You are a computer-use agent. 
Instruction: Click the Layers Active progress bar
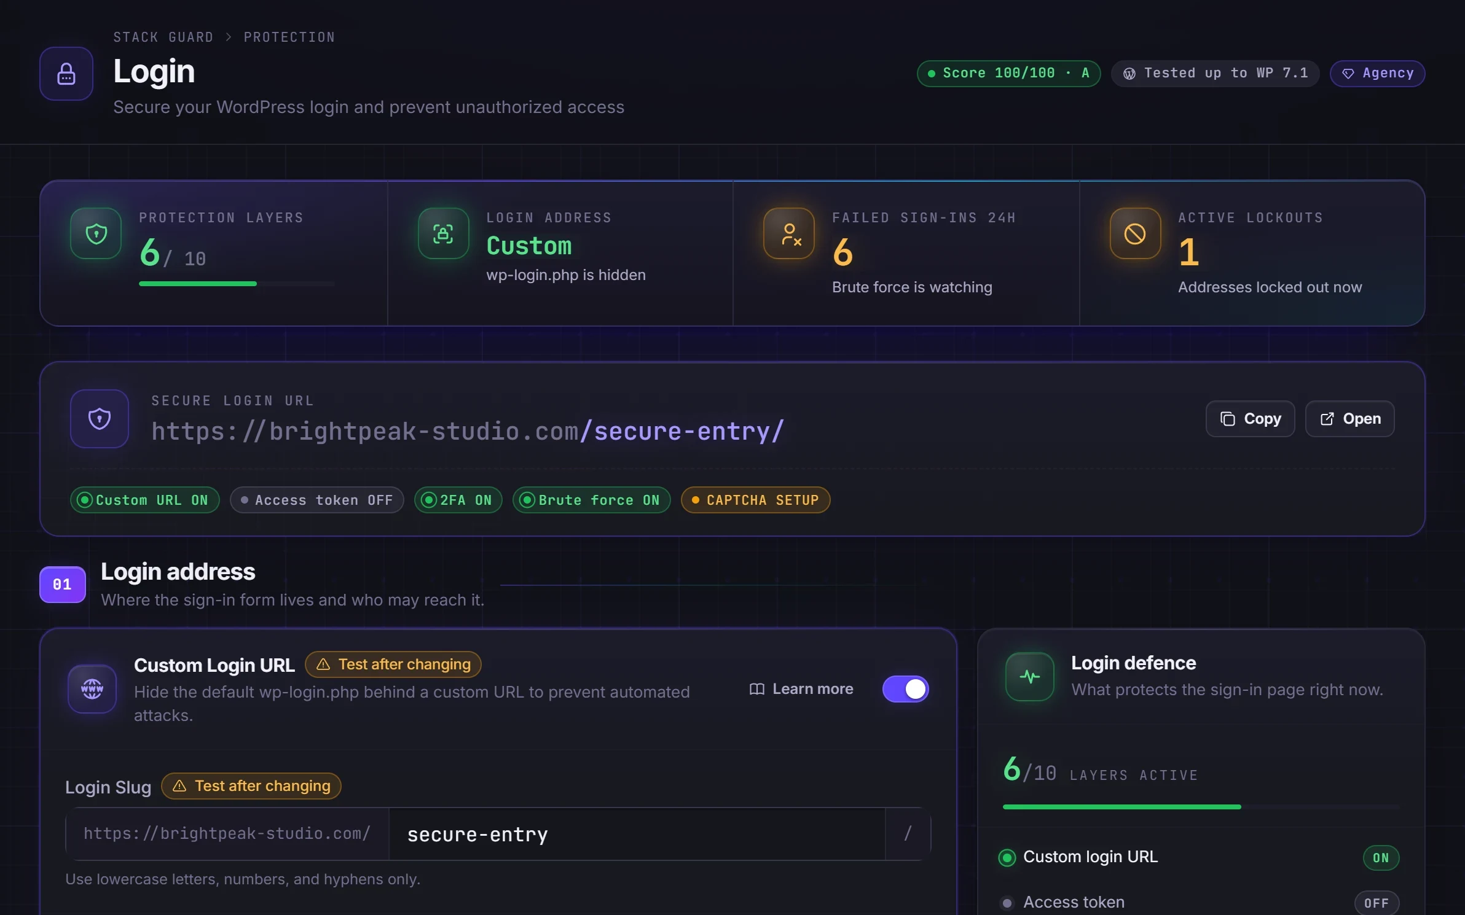(1201, 807)
